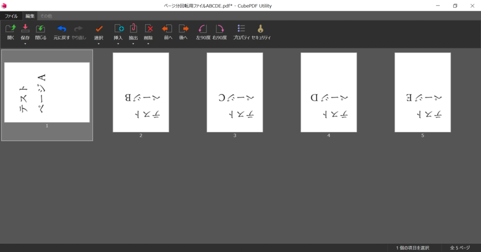The image size is (481, 252).
Task: Click the 開く (Open) file icon
Action: [x=10, y=29]
